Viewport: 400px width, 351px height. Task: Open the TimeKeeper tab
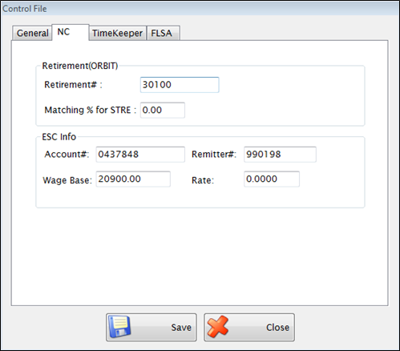pos(118,33)
